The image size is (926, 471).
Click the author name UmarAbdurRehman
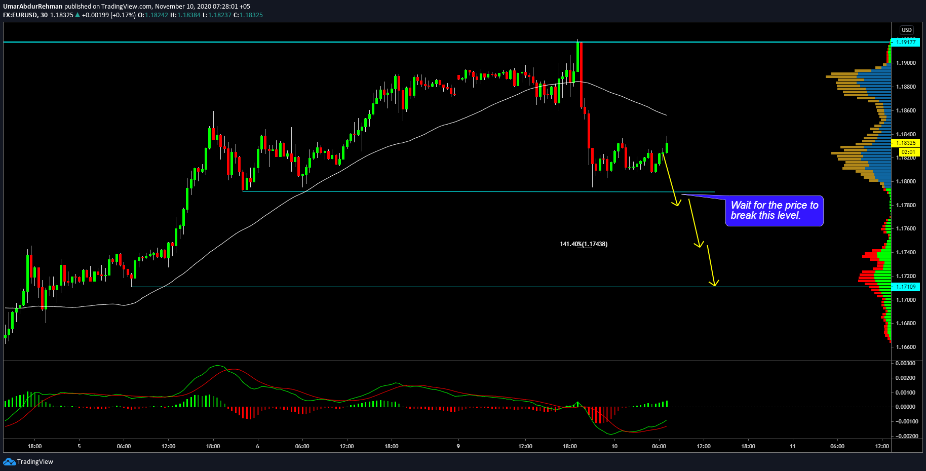(x=33, y=7)
